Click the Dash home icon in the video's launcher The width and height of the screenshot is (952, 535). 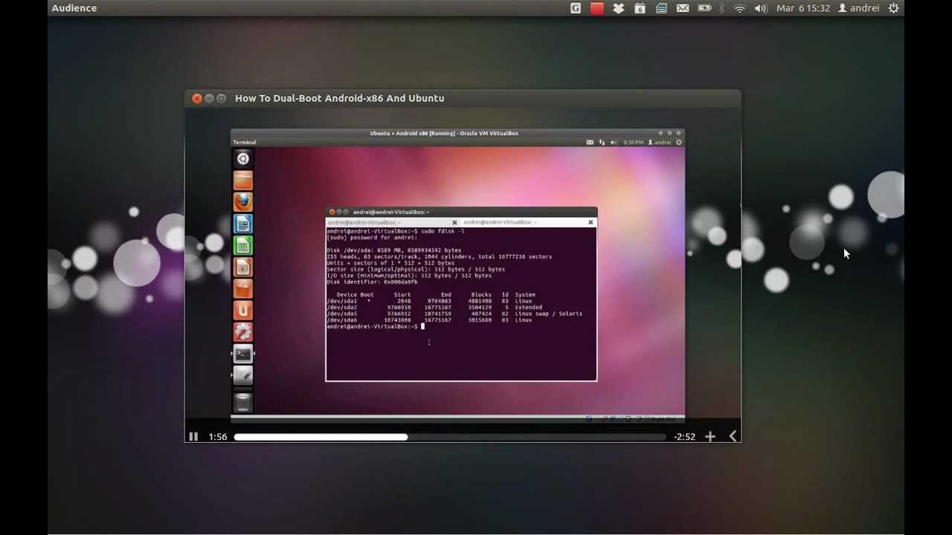(243, 158)
